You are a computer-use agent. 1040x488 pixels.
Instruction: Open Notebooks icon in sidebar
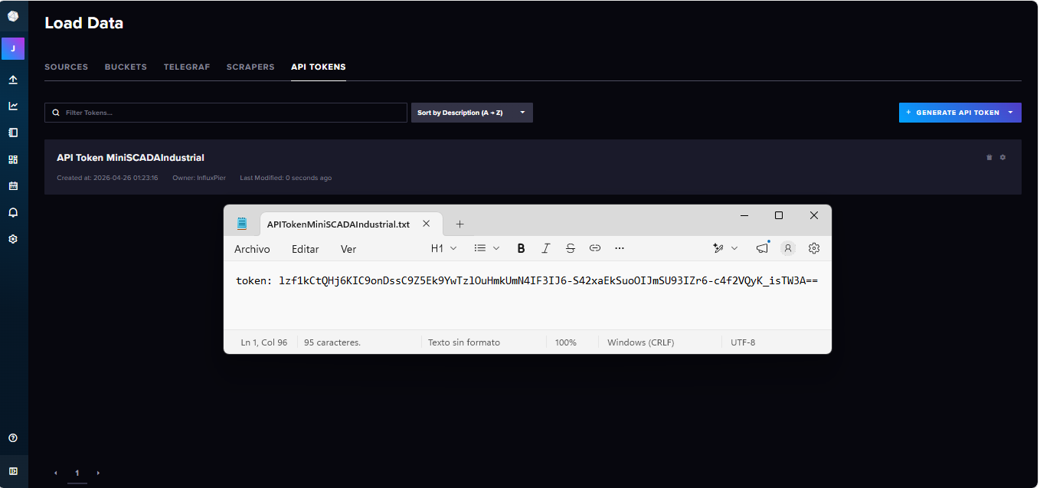(13, 133)
